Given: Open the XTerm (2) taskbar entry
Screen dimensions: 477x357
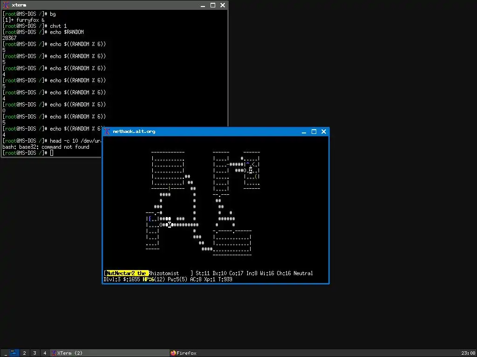Looking at the screenshot, I should click(109, 353).
